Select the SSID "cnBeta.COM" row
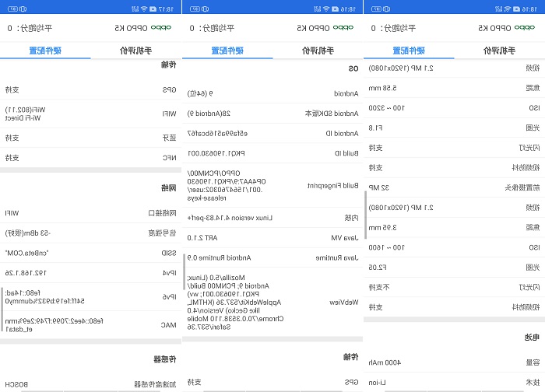Viewport: 545px width, 392px height. point(91,253)
